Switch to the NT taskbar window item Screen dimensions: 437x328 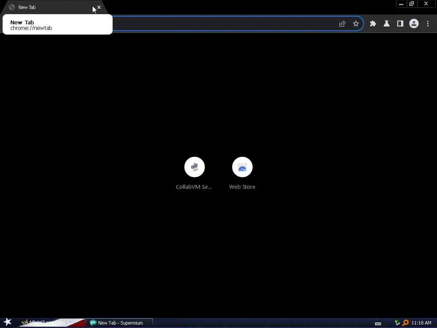click(x=52, y=323)
